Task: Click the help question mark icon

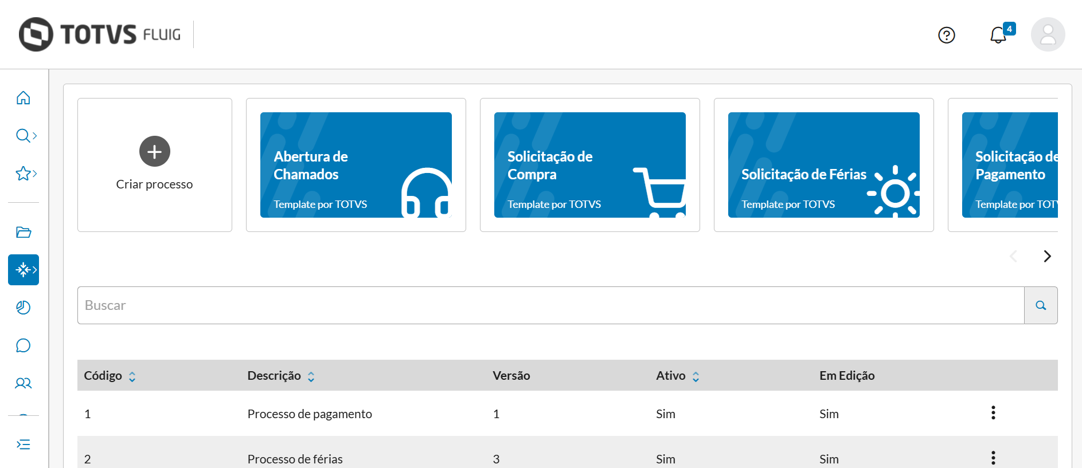Action: [947, 36]
